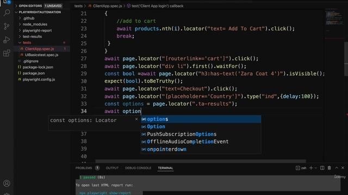Click 'break;' on line 24
Screen dimensions: 348x195
pyautogui.click(x=126, y=36)
